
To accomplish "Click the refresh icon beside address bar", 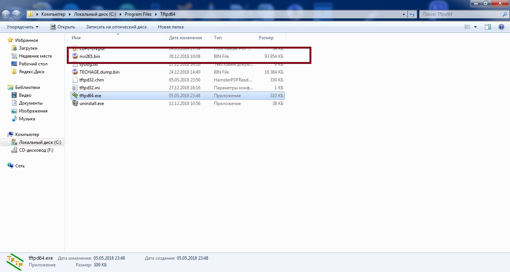I will click(x=412, y=14).
